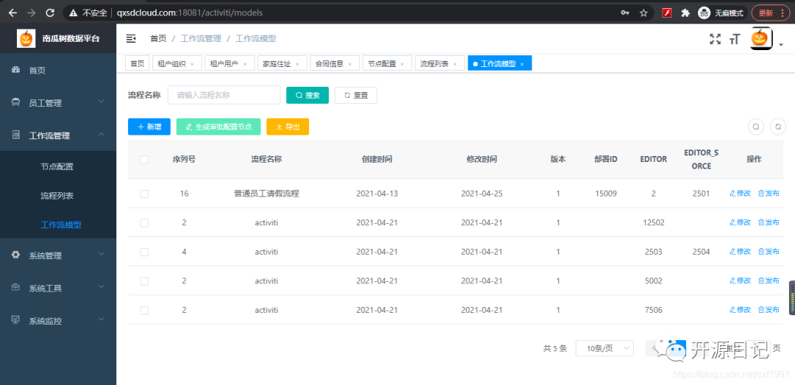Click the 新增 button

pos(149,127)
